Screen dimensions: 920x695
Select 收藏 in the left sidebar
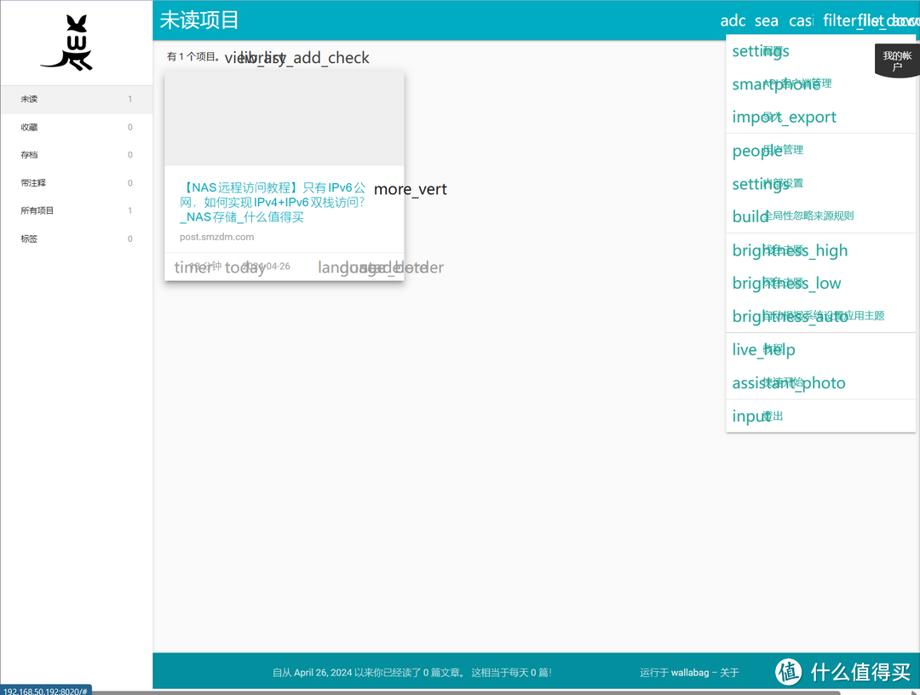pyautogui.click(x=29, y=127)
